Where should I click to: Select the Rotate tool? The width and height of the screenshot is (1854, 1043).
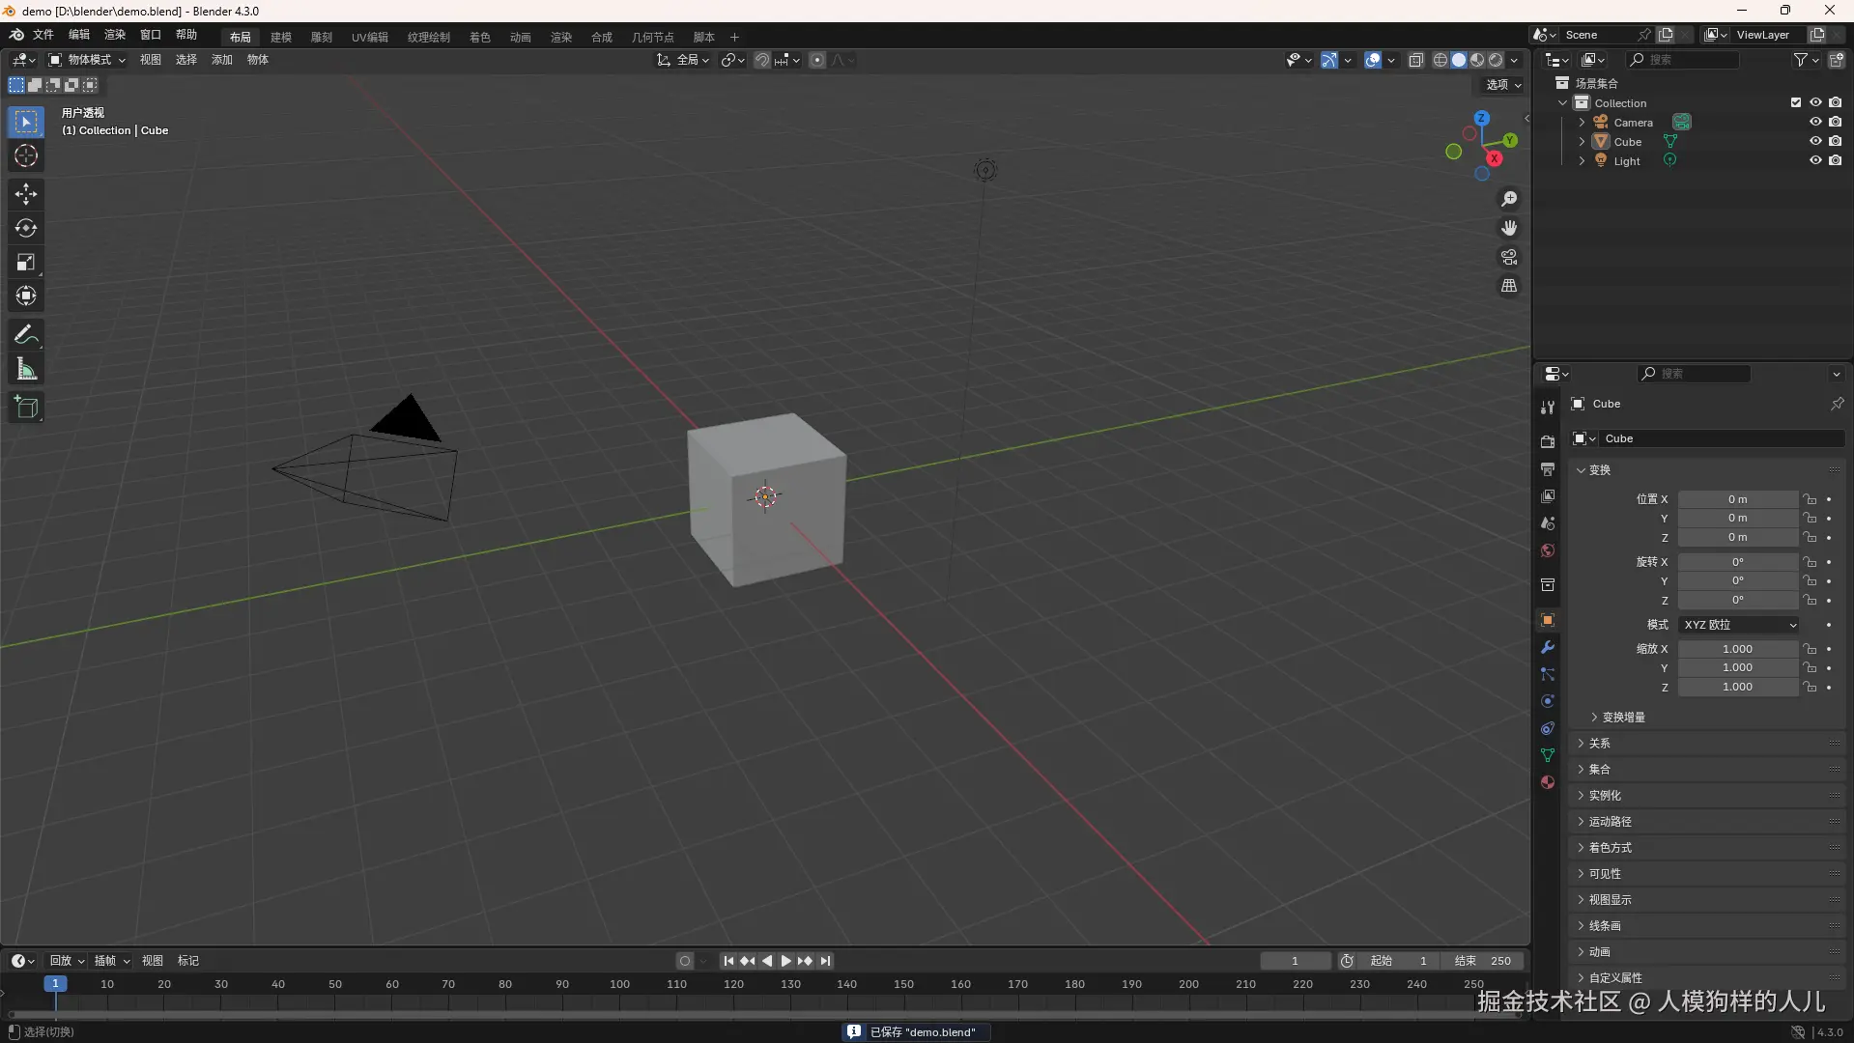pyautogui.click(x=26, y=228)
